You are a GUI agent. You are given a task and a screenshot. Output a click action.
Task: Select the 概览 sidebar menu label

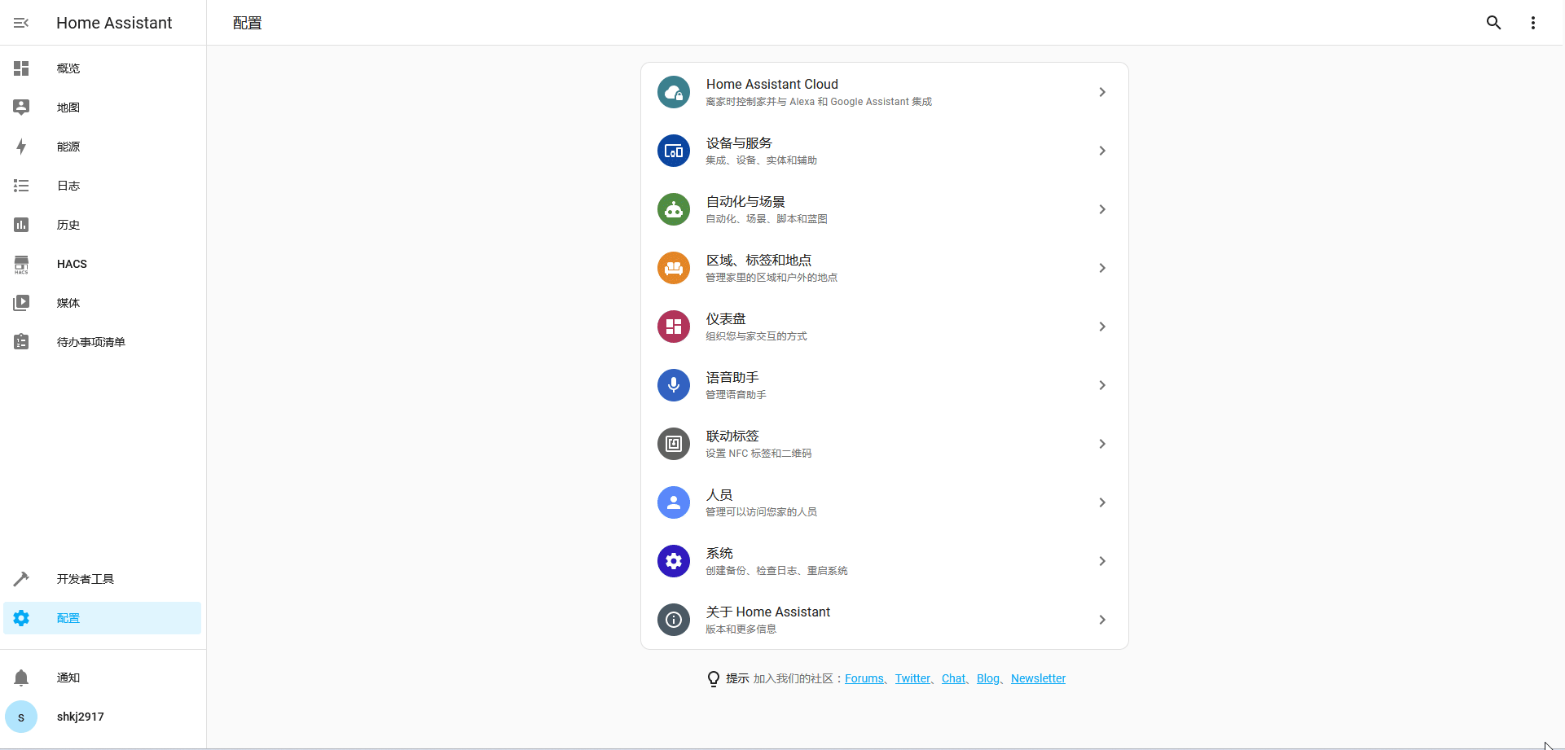(68, 68)
